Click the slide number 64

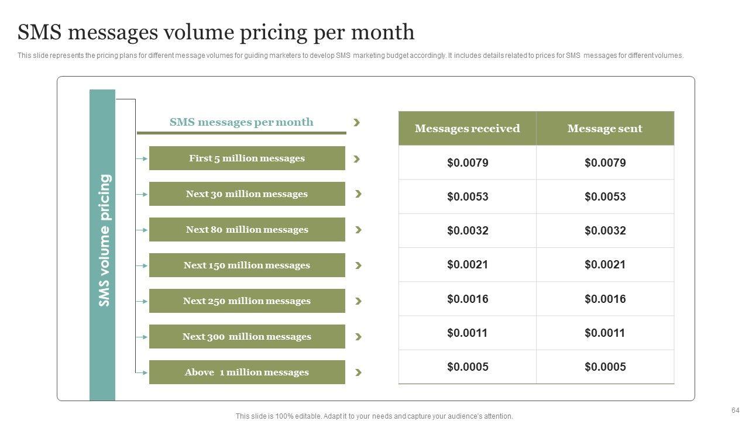[736, 410]
